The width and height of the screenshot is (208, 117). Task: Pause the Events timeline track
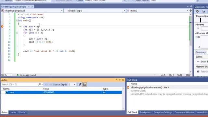[198, 28]
